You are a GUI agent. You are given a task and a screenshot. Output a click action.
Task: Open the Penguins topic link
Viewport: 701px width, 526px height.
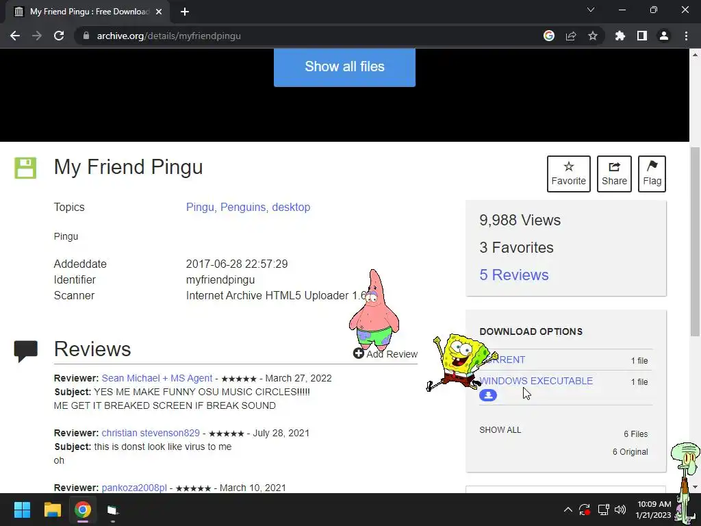click(x=243, y=207)
